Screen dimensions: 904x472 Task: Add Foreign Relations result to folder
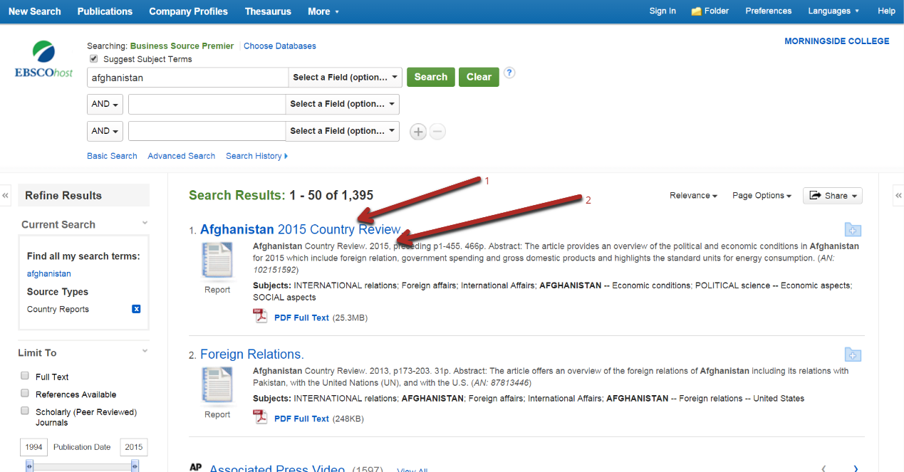853,355
